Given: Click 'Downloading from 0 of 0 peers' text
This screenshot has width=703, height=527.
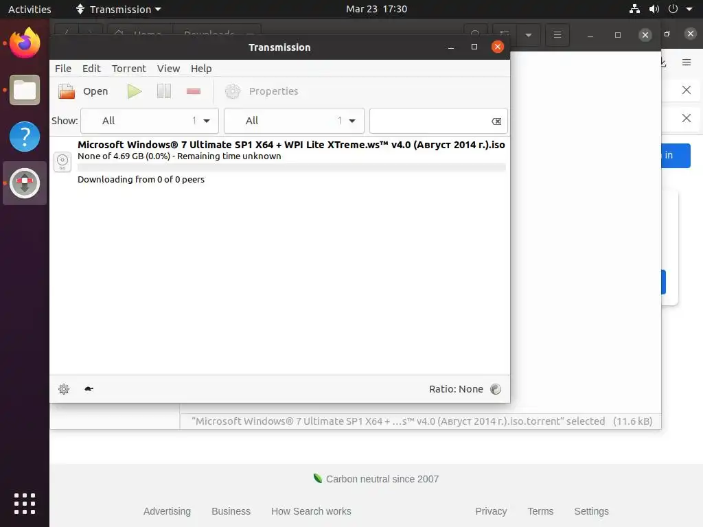Looking at the screenshot, I should pyautogui.click(x=141, y=180).
